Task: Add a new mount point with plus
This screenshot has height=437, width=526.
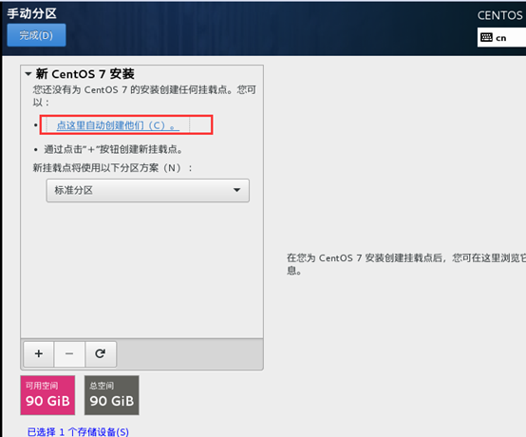Action: click(39, 353)
